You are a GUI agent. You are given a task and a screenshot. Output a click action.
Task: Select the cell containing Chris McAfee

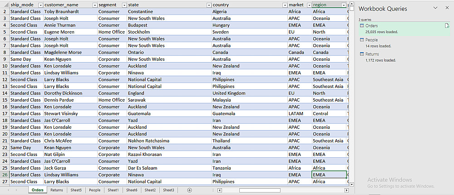70,141
